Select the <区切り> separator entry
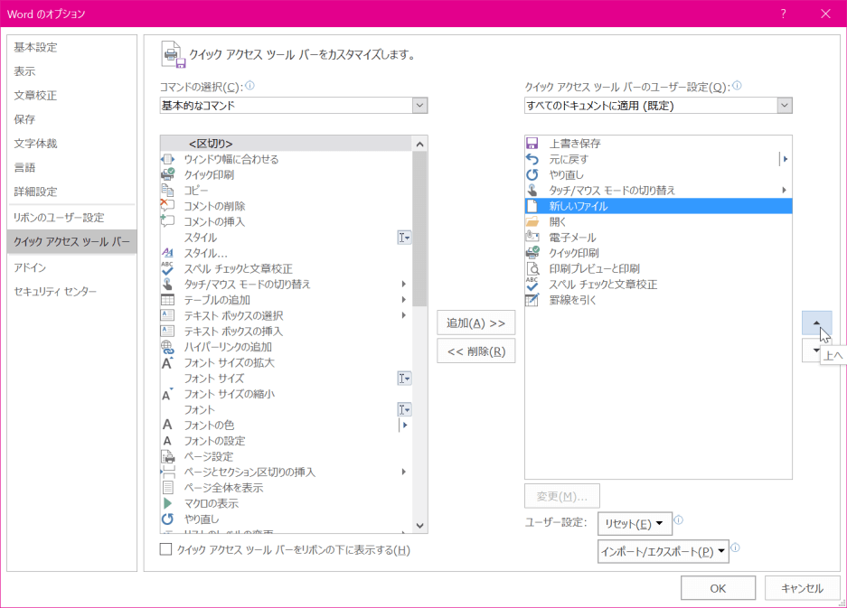Screen dimensions: 847x608 click(x=287, y=144)
